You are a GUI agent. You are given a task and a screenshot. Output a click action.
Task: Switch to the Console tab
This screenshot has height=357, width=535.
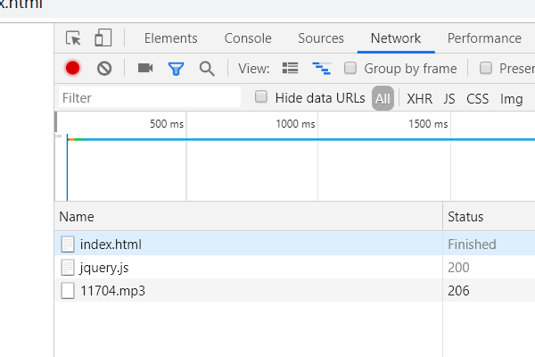pyautogui.click(x=248, y=38)
